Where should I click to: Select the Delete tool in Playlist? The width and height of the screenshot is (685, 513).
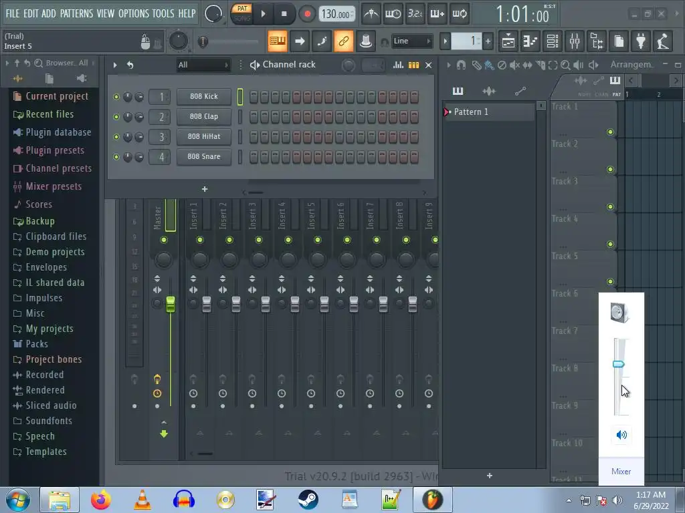coord(502,65)
